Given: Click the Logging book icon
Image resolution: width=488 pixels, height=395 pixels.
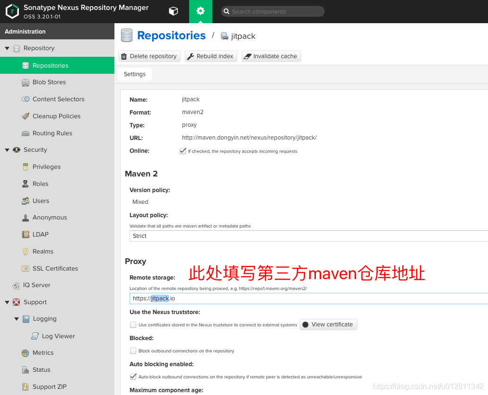Looking at the screenshot, I should [26, 319].
